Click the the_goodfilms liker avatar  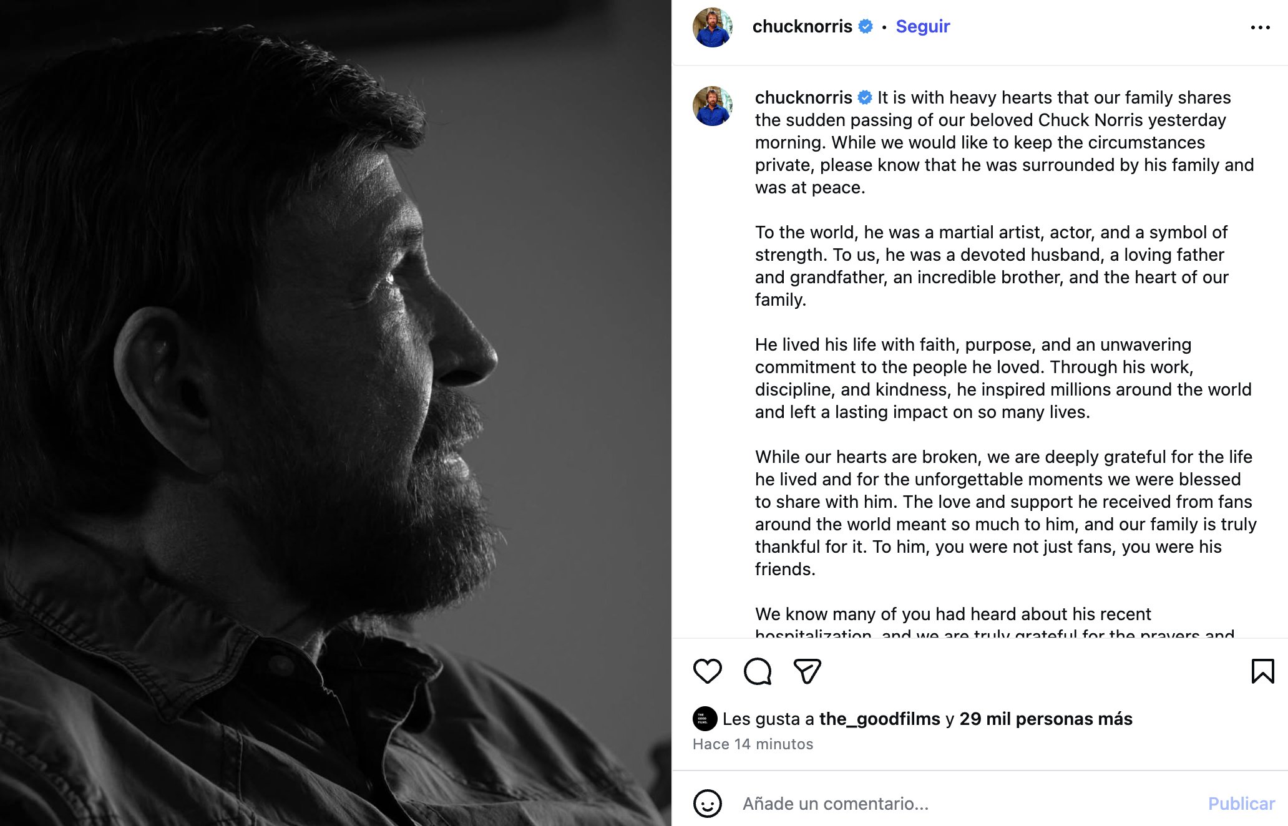(x=705, y=718)
